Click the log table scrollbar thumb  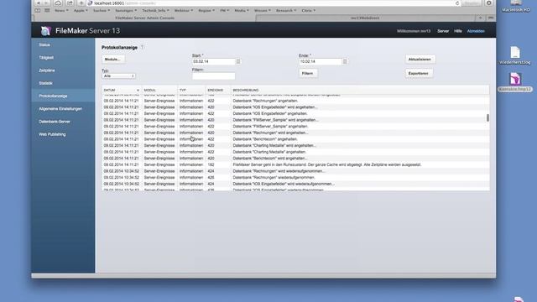pyautogui.click(x=487, y=117)
